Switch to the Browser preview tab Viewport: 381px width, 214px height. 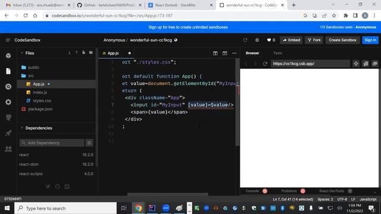tap(252, 53)
